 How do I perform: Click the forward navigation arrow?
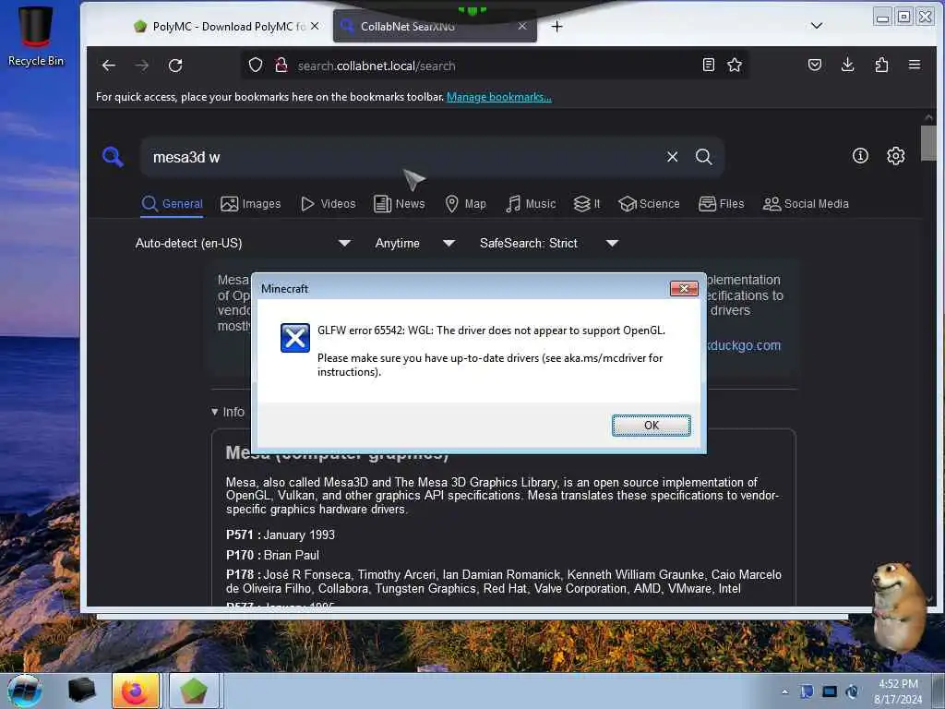click(142, 66)
